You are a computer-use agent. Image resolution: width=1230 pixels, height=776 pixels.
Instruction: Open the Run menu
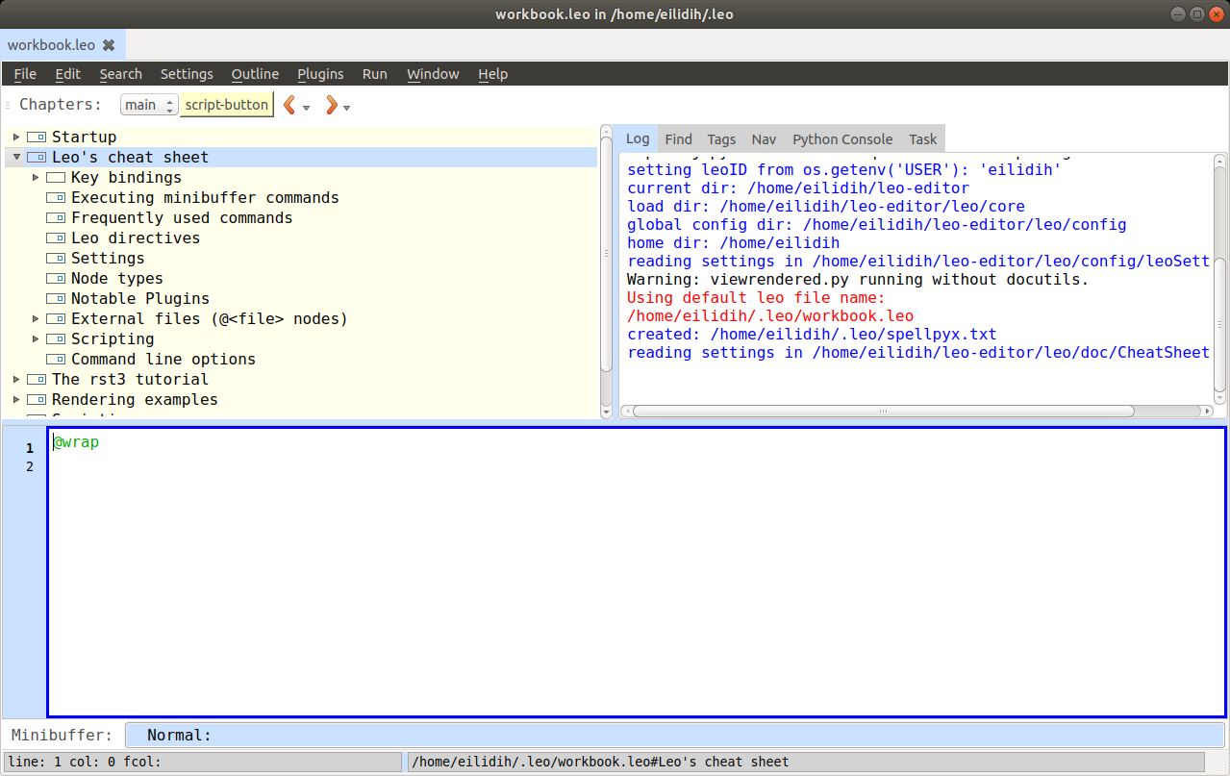[x=375, y=74]
